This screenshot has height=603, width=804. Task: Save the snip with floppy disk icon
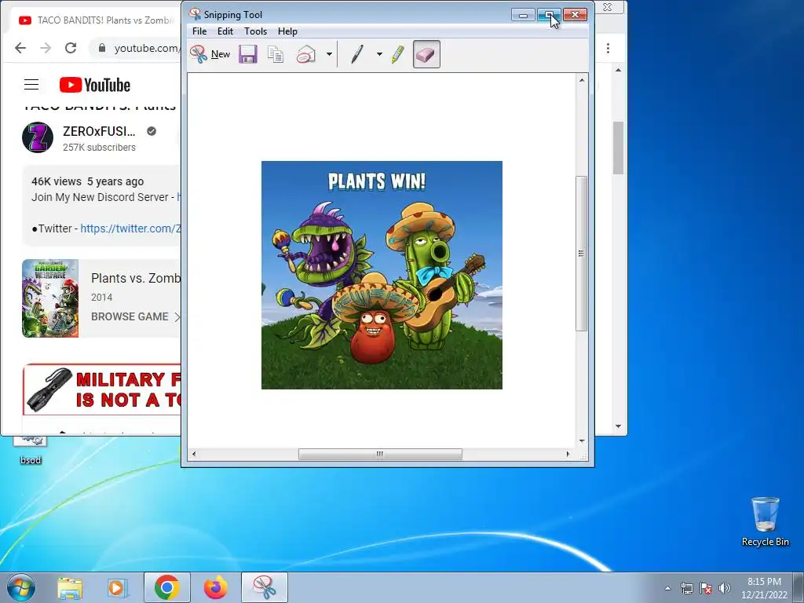pos(247,54)
